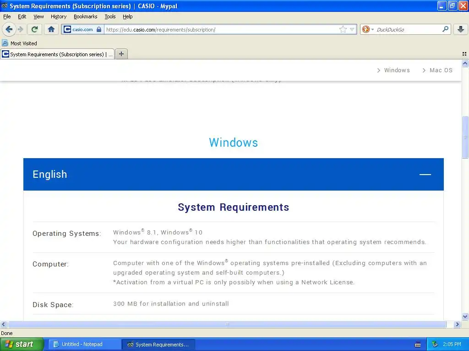Click in the address bar URL field
The height and width of the screenshot is (351, 469).
pos(221,30)
